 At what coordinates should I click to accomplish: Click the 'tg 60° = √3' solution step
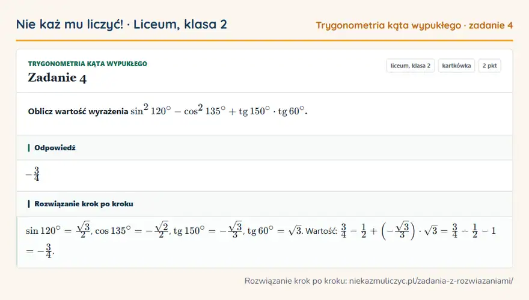[x=275, y=230]
